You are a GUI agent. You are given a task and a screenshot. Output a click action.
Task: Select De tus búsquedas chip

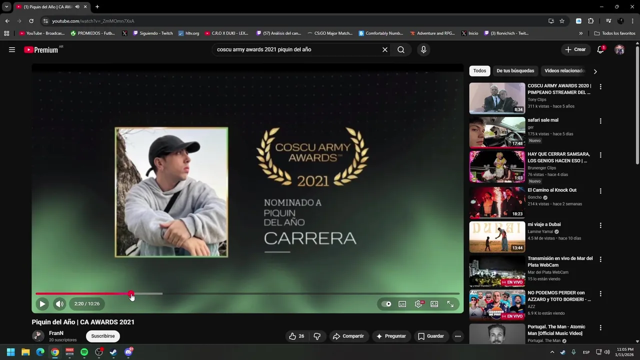[x=515, y=71]
